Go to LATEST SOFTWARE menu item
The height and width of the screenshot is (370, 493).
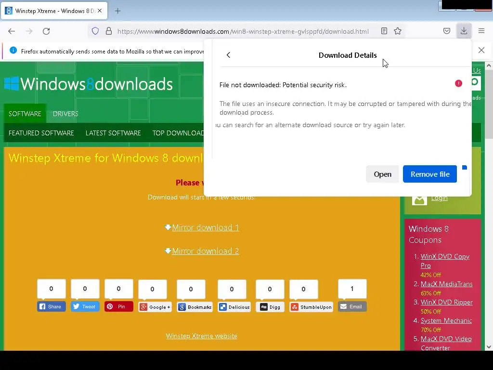click(113, 133)
